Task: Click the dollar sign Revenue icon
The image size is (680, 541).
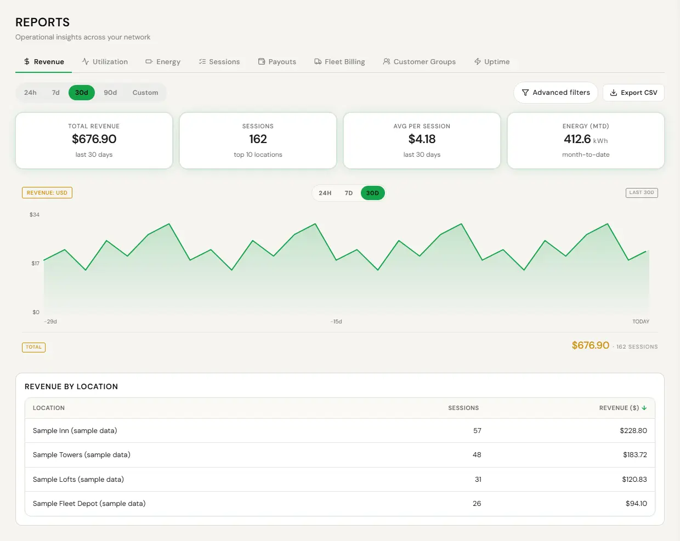Action: 27,62
